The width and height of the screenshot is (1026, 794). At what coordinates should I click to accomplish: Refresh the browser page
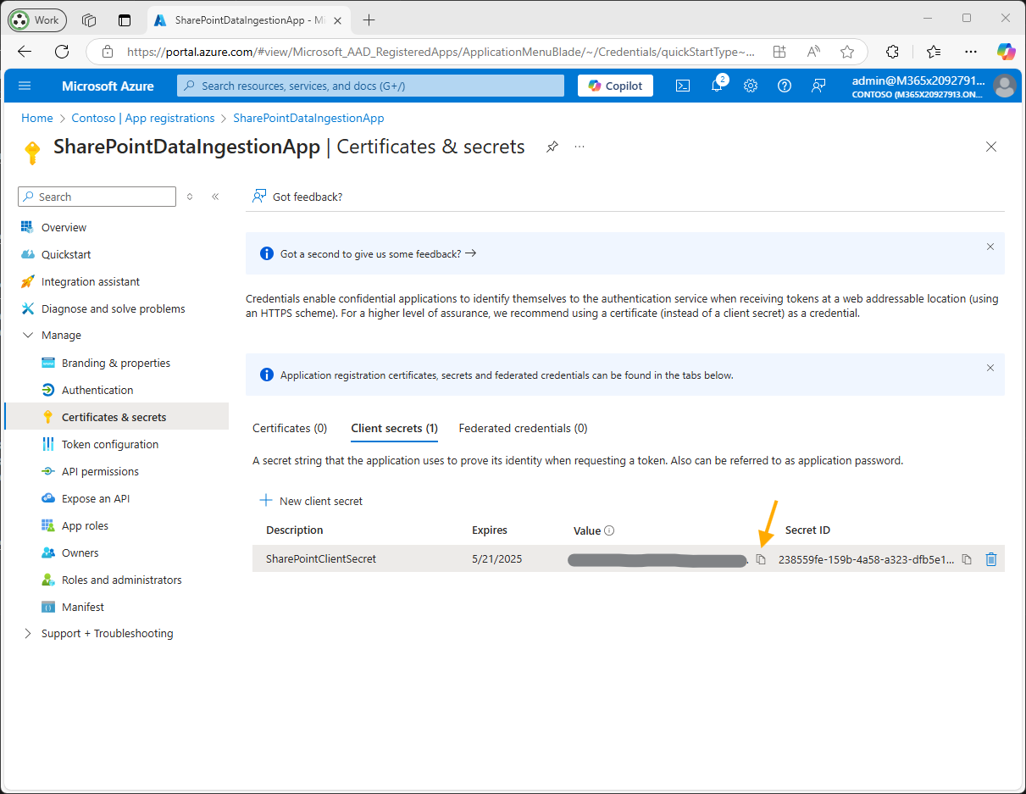point(62,52)
